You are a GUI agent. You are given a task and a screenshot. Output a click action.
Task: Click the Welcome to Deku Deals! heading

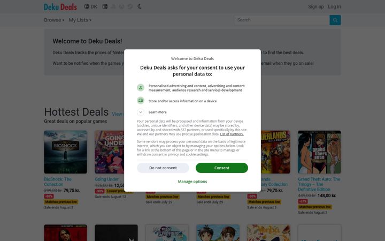[87, 41]
